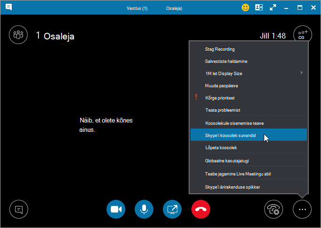
Task: Choose Teabe jagamine Live Meetingu abil
Action: (249, 174)
